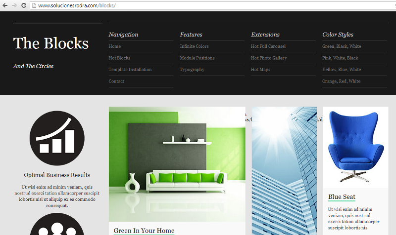The height and width of the screenshot is (235, 396).
Task: Reload the page with the refresh icon
Action: [x=24, y=5]
